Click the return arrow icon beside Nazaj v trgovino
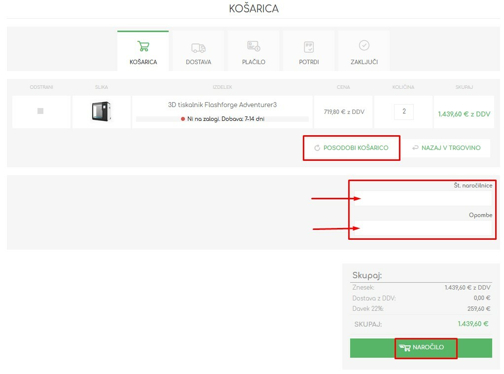 (x=415, y=148)
